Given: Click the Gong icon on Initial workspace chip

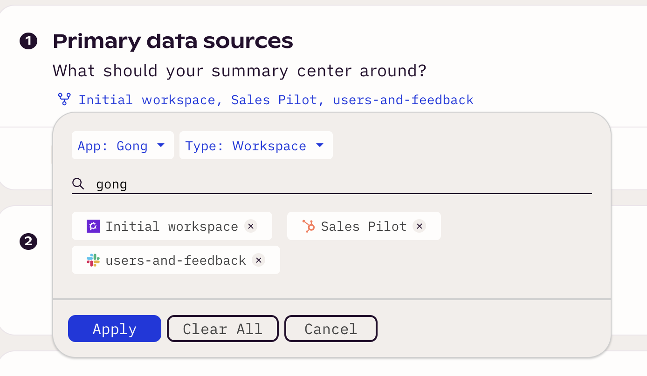Looking at the screenshot, I should 93,226.
